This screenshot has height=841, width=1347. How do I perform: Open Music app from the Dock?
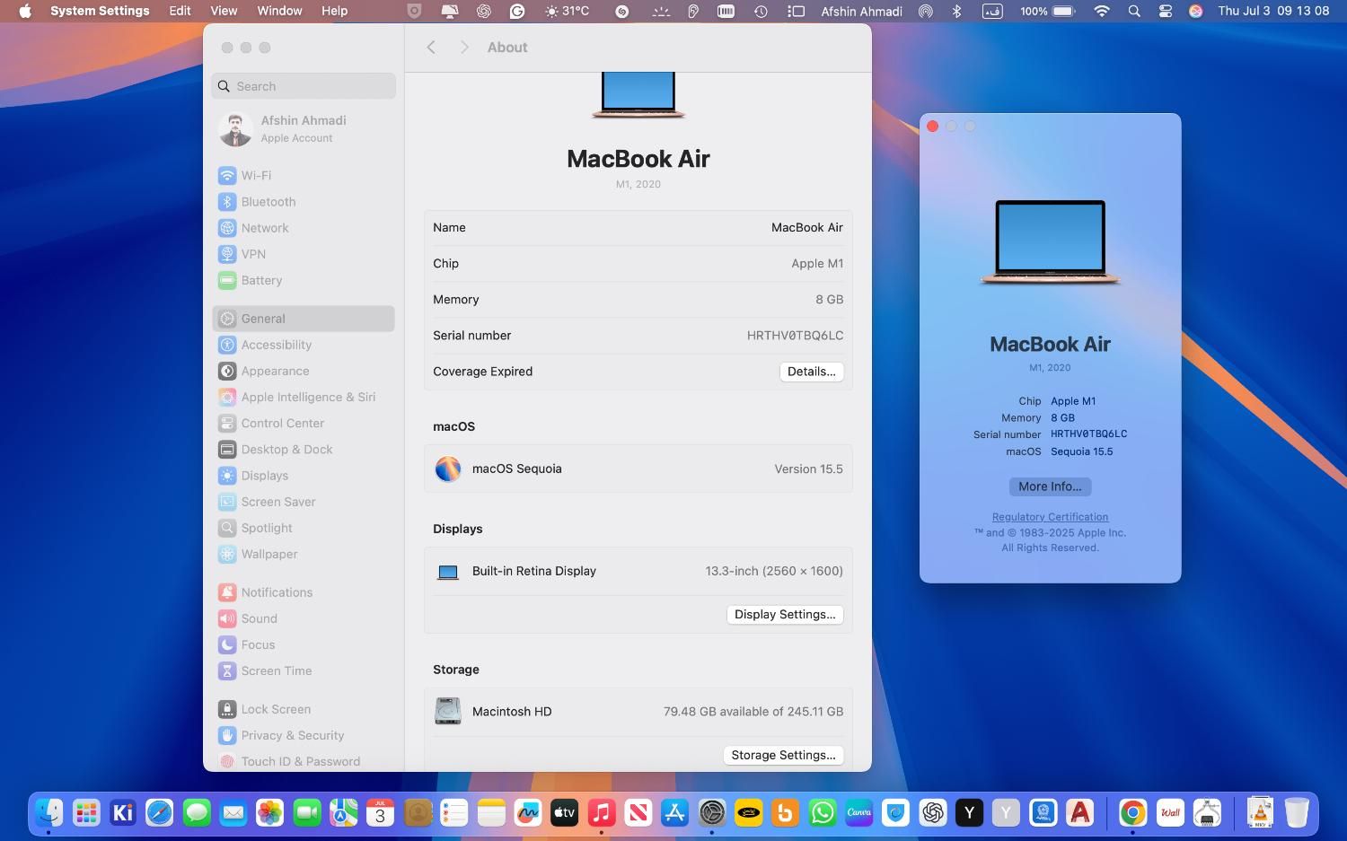click(x=601, y=813)
